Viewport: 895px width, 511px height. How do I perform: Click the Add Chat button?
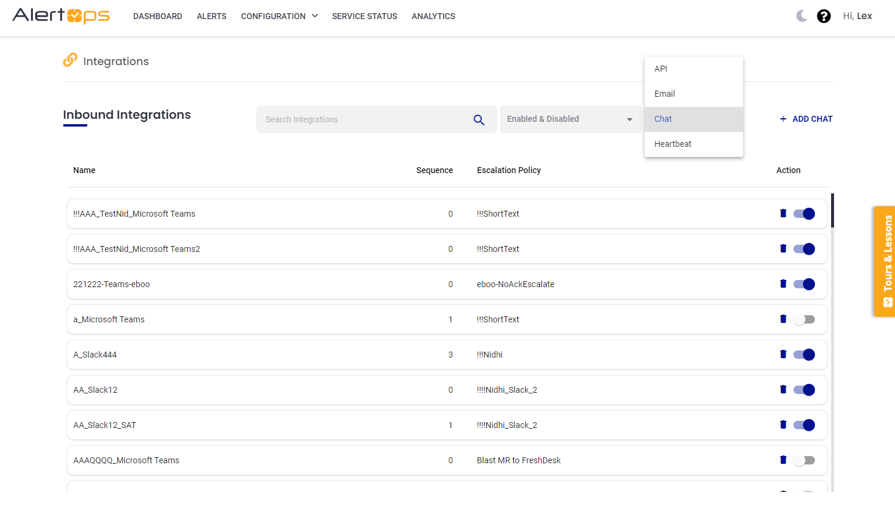(x=805, y=119)
